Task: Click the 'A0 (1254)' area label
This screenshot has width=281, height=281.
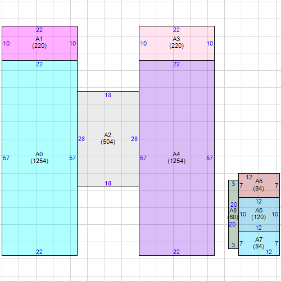Action: tap(39, 157)
